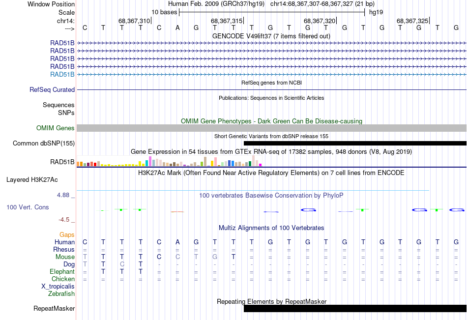Open the OMIM Gene Phenotypes title text

pos(271,121)
